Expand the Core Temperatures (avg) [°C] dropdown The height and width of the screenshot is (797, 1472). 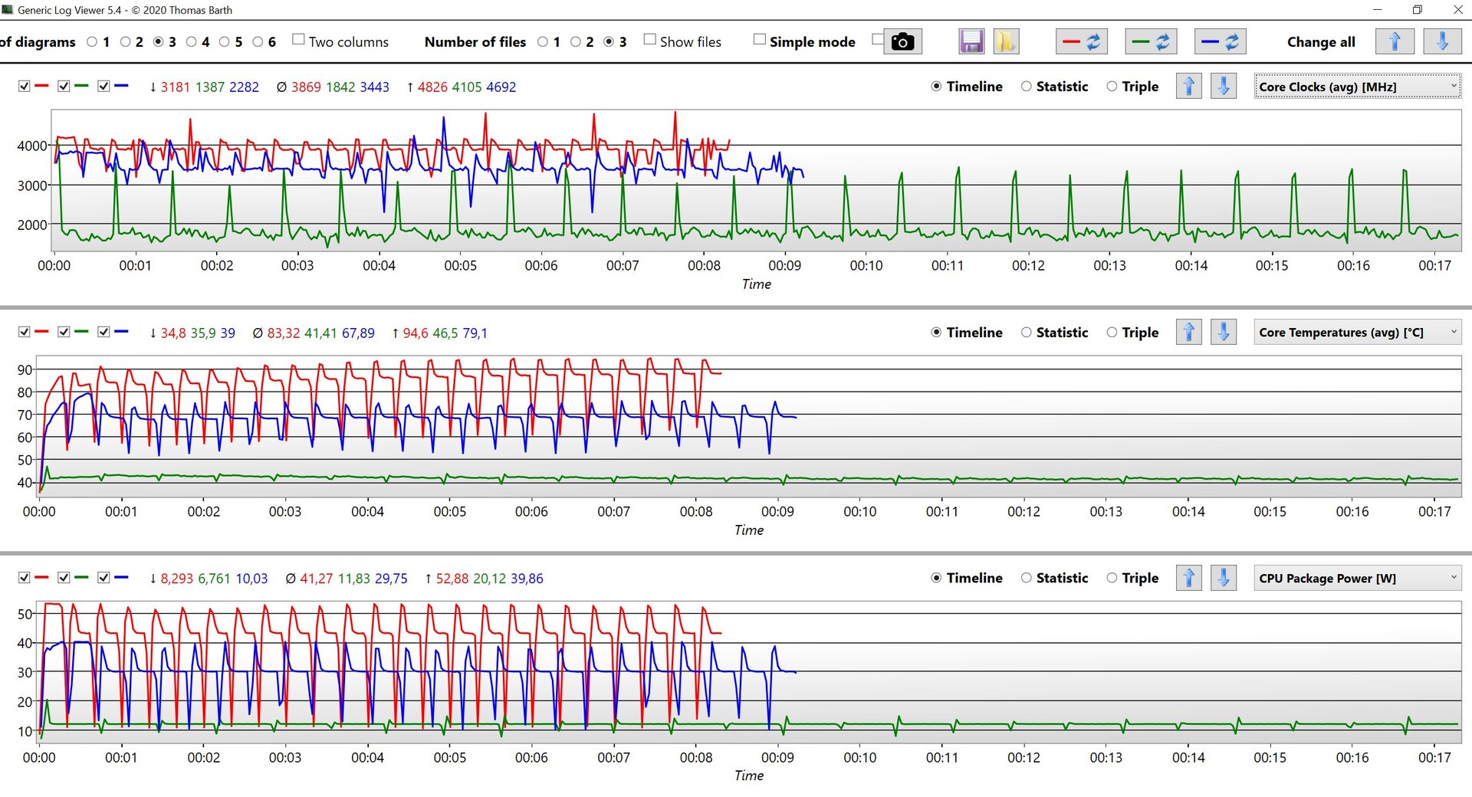pos(1357,333)
